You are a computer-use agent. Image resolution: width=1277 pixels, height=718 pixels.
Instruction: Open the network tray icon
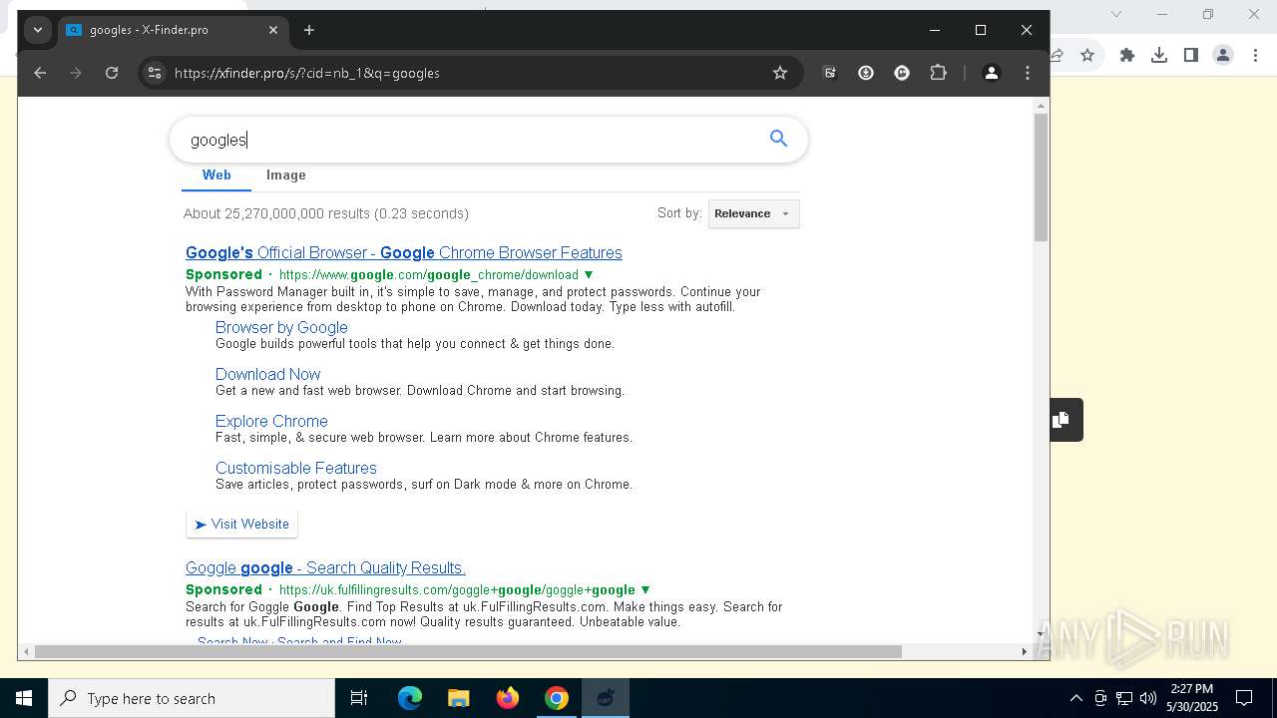pyautogui.click(x=1124, y=698)
